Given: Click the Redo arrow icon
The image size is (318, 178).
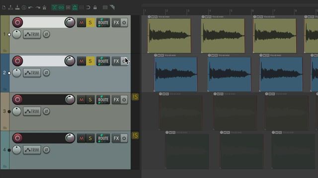Looking at the screenshot, I should tap(38, 8).
